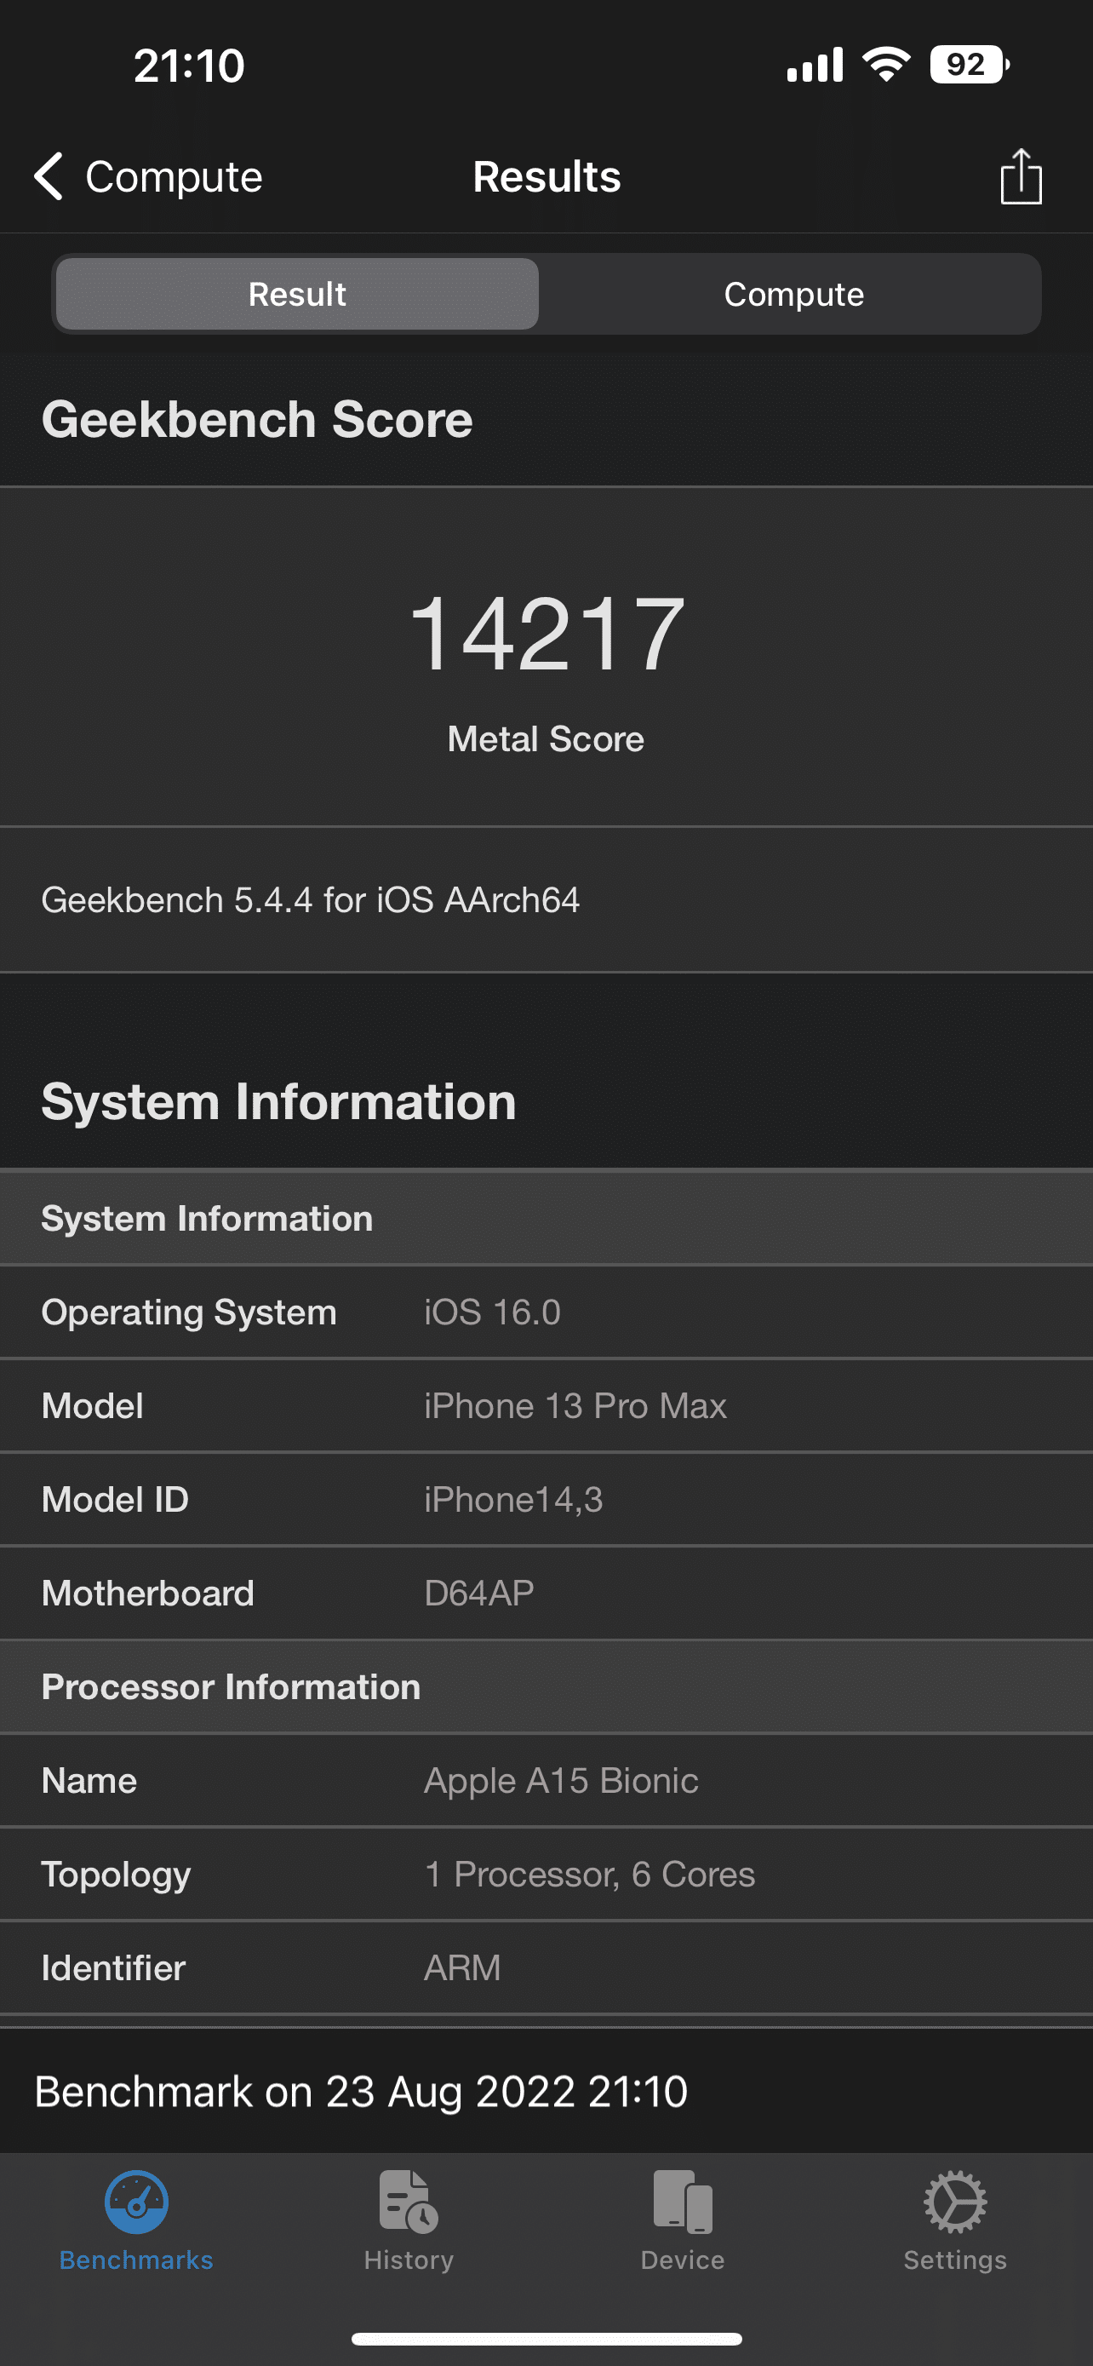Tap the 14217 Metal Score value
The width and height of the screenshot is (1093, 2366).
547,633
